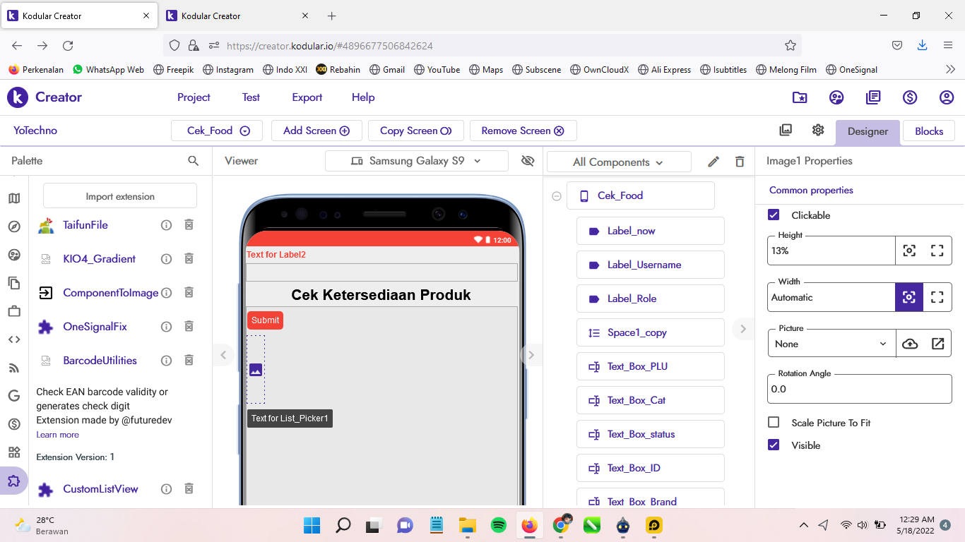Click the Import extension button
Screen dimensions: 965x542
120,196
